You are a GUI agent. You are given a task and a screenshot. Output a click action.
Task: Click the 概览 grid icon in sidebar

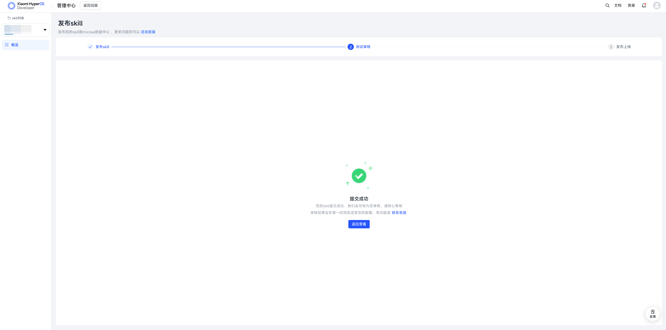(7, 45)
